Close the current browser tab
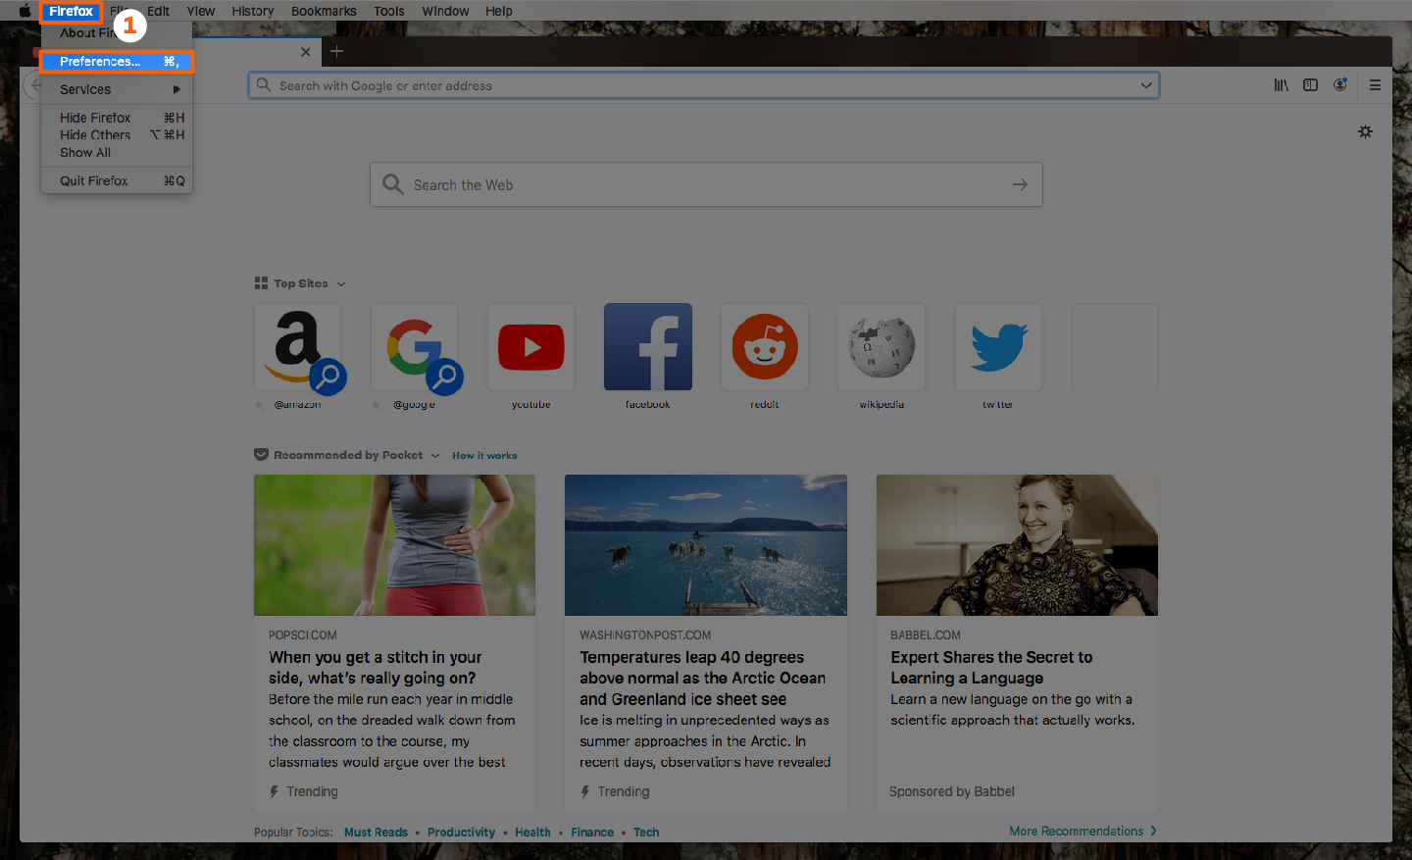This screenshot has width=1412, height=860. (x=305, y=52)
